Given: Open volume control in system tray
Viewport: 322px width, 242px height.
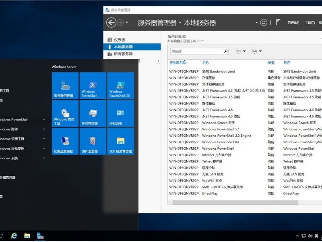Looking at the screenshot, I should click(310, 236).
